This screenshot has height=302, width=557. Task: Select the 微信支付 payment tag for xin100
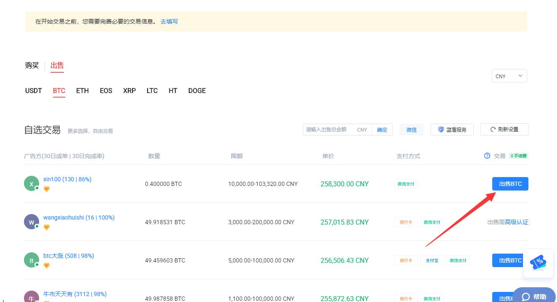coord(406,184)
